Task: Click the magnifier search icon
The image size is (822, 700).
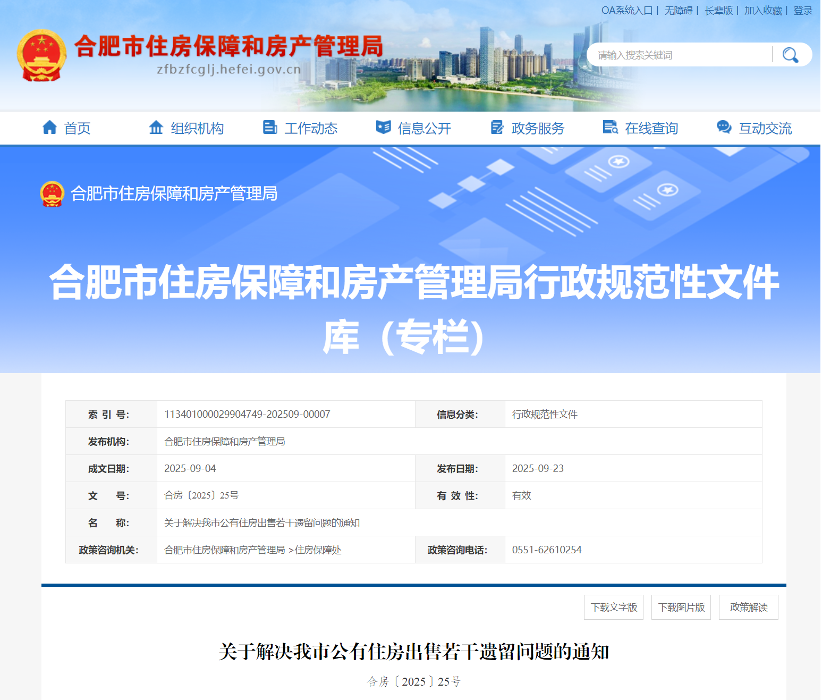Action: coord(790,55)
